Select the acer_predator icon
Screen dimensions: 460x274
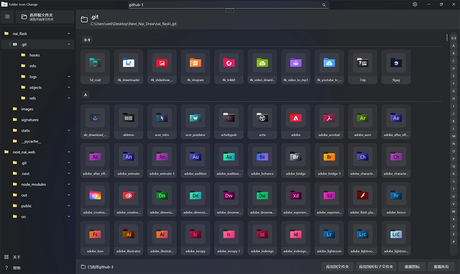tap(195, 122)
